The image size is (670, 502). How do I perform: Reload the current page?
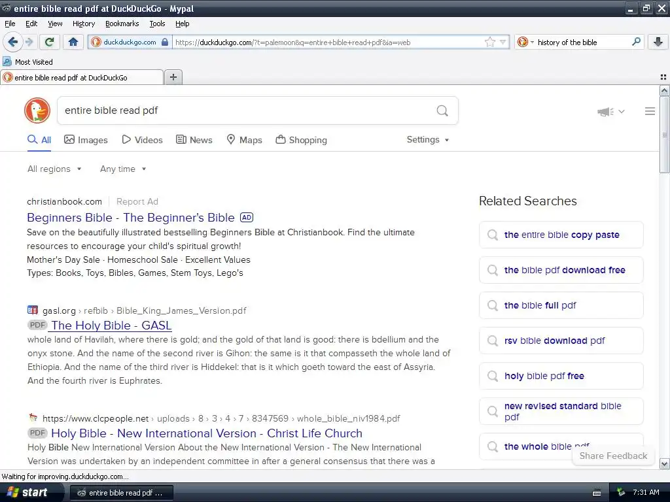coord(50,42)
